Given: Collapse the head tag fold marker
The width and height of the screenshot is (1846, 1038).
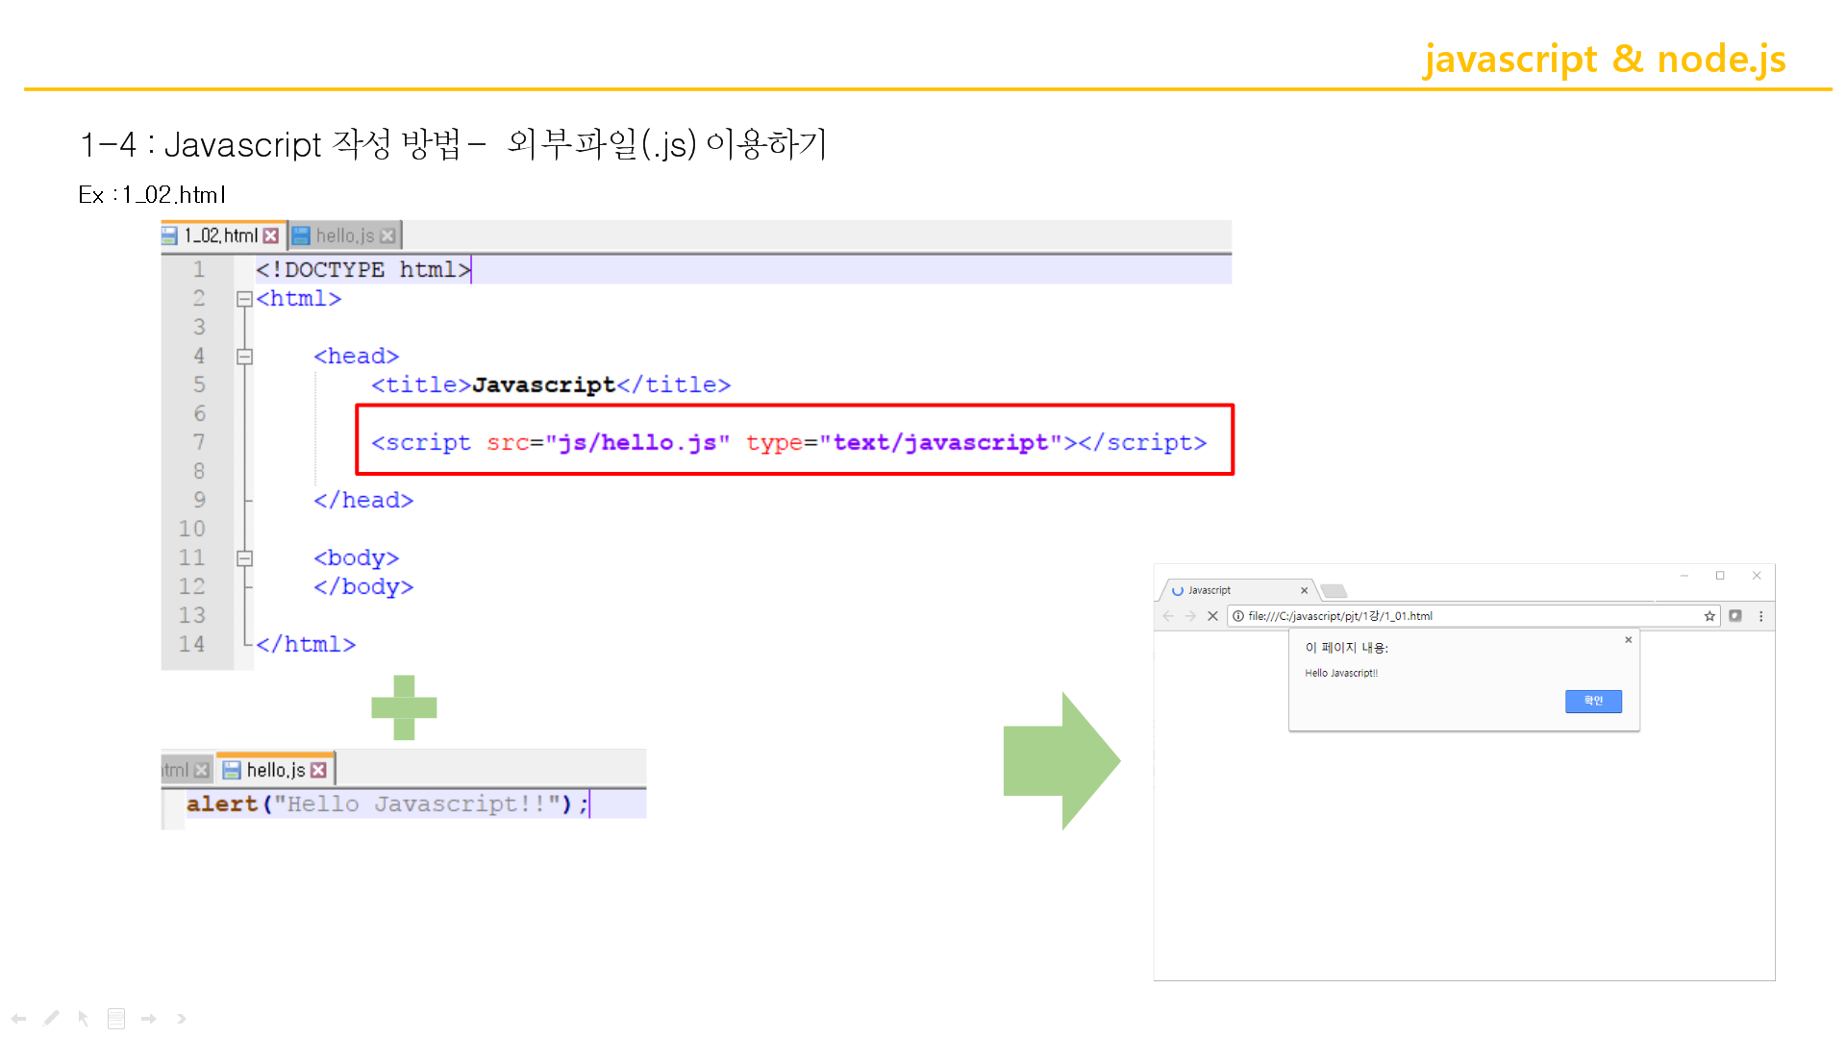Looking at the screenshot, I should (x=244, y=357).
